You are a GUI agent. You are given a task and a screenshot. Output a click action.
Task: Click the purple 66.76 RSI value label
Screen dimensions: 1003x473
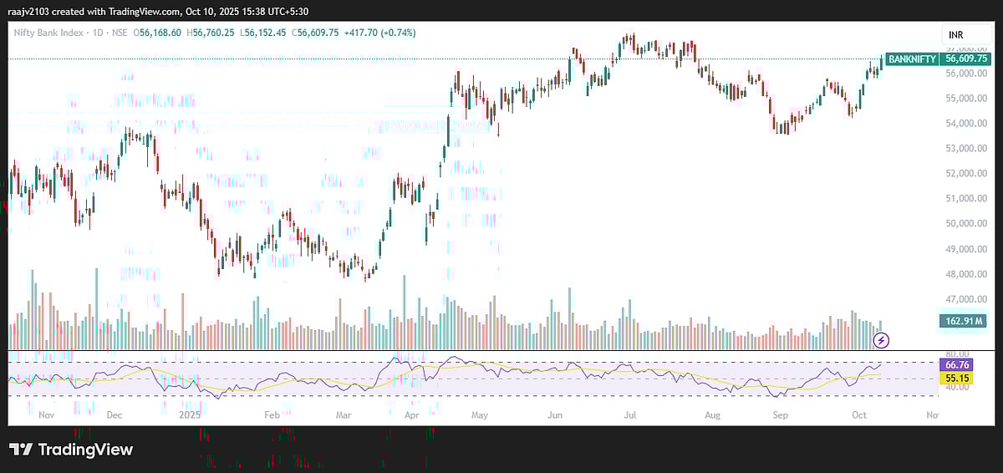pos(955,365)
